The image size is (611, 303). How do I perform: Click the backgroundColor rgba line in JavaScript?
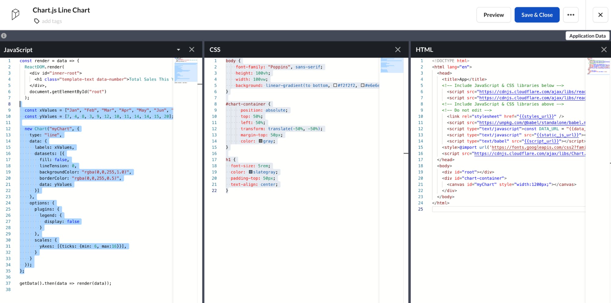pos(85,172)
